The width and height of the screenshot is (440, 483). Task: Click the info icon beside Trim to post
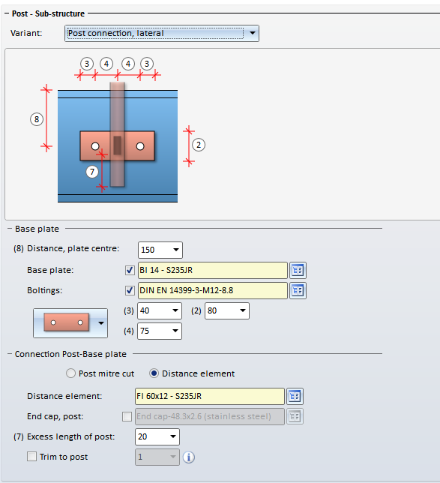(x=189, y=457)
